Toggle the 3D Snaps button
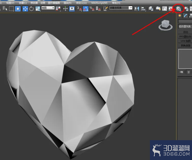 pyautogui.click(x=79, y=9)
